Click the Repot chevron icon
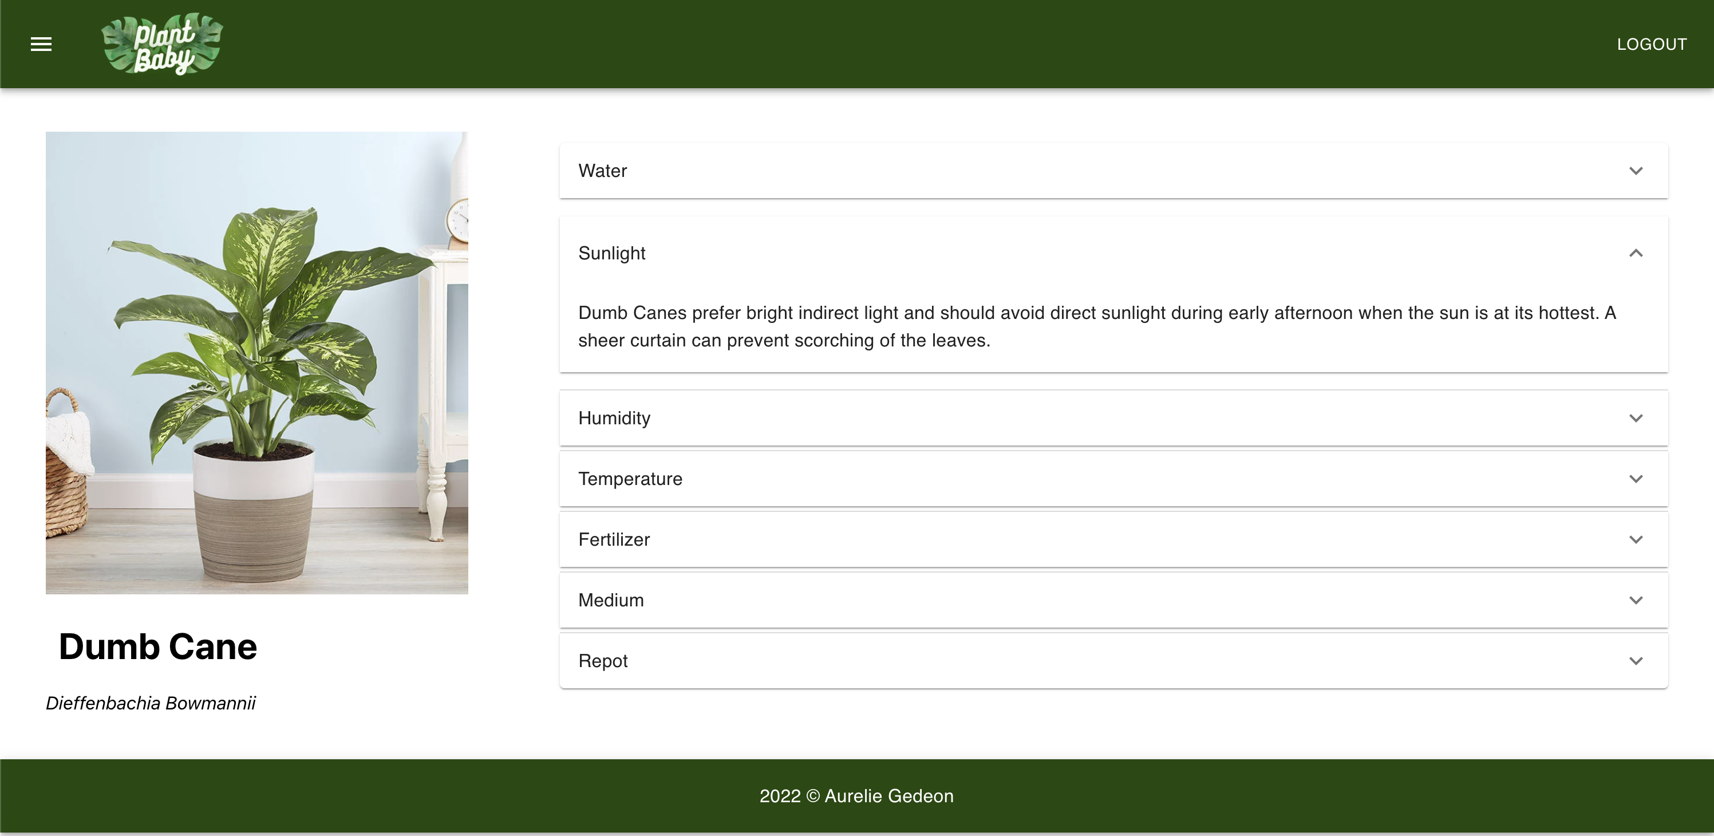1714x836 pixels. pyautogui.click(x=1636, y=660)
